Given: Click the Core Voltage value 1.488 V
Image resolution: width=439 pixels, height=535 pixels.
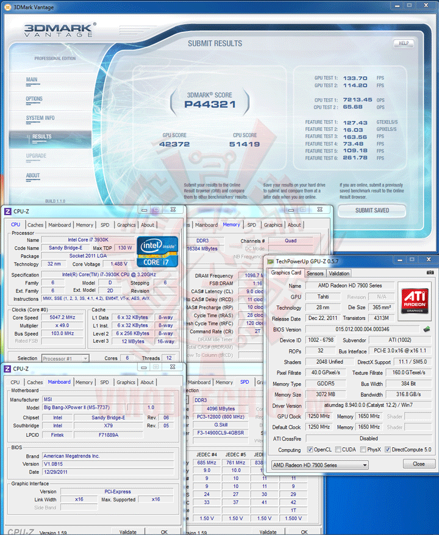Looking at the screenshot, I should [x=119, y=264].
